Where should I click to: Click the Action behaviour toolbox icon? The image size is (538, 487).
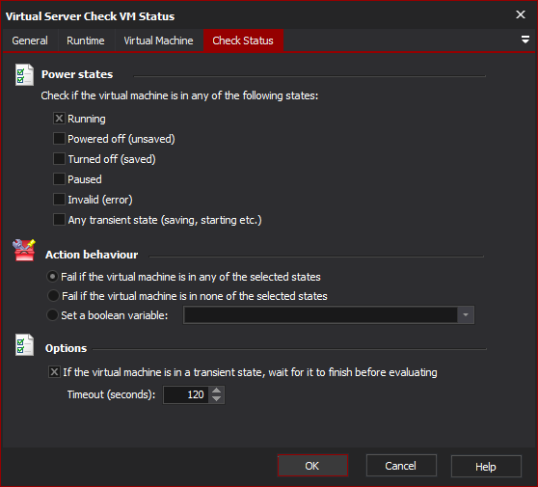(x=24, y=250)
